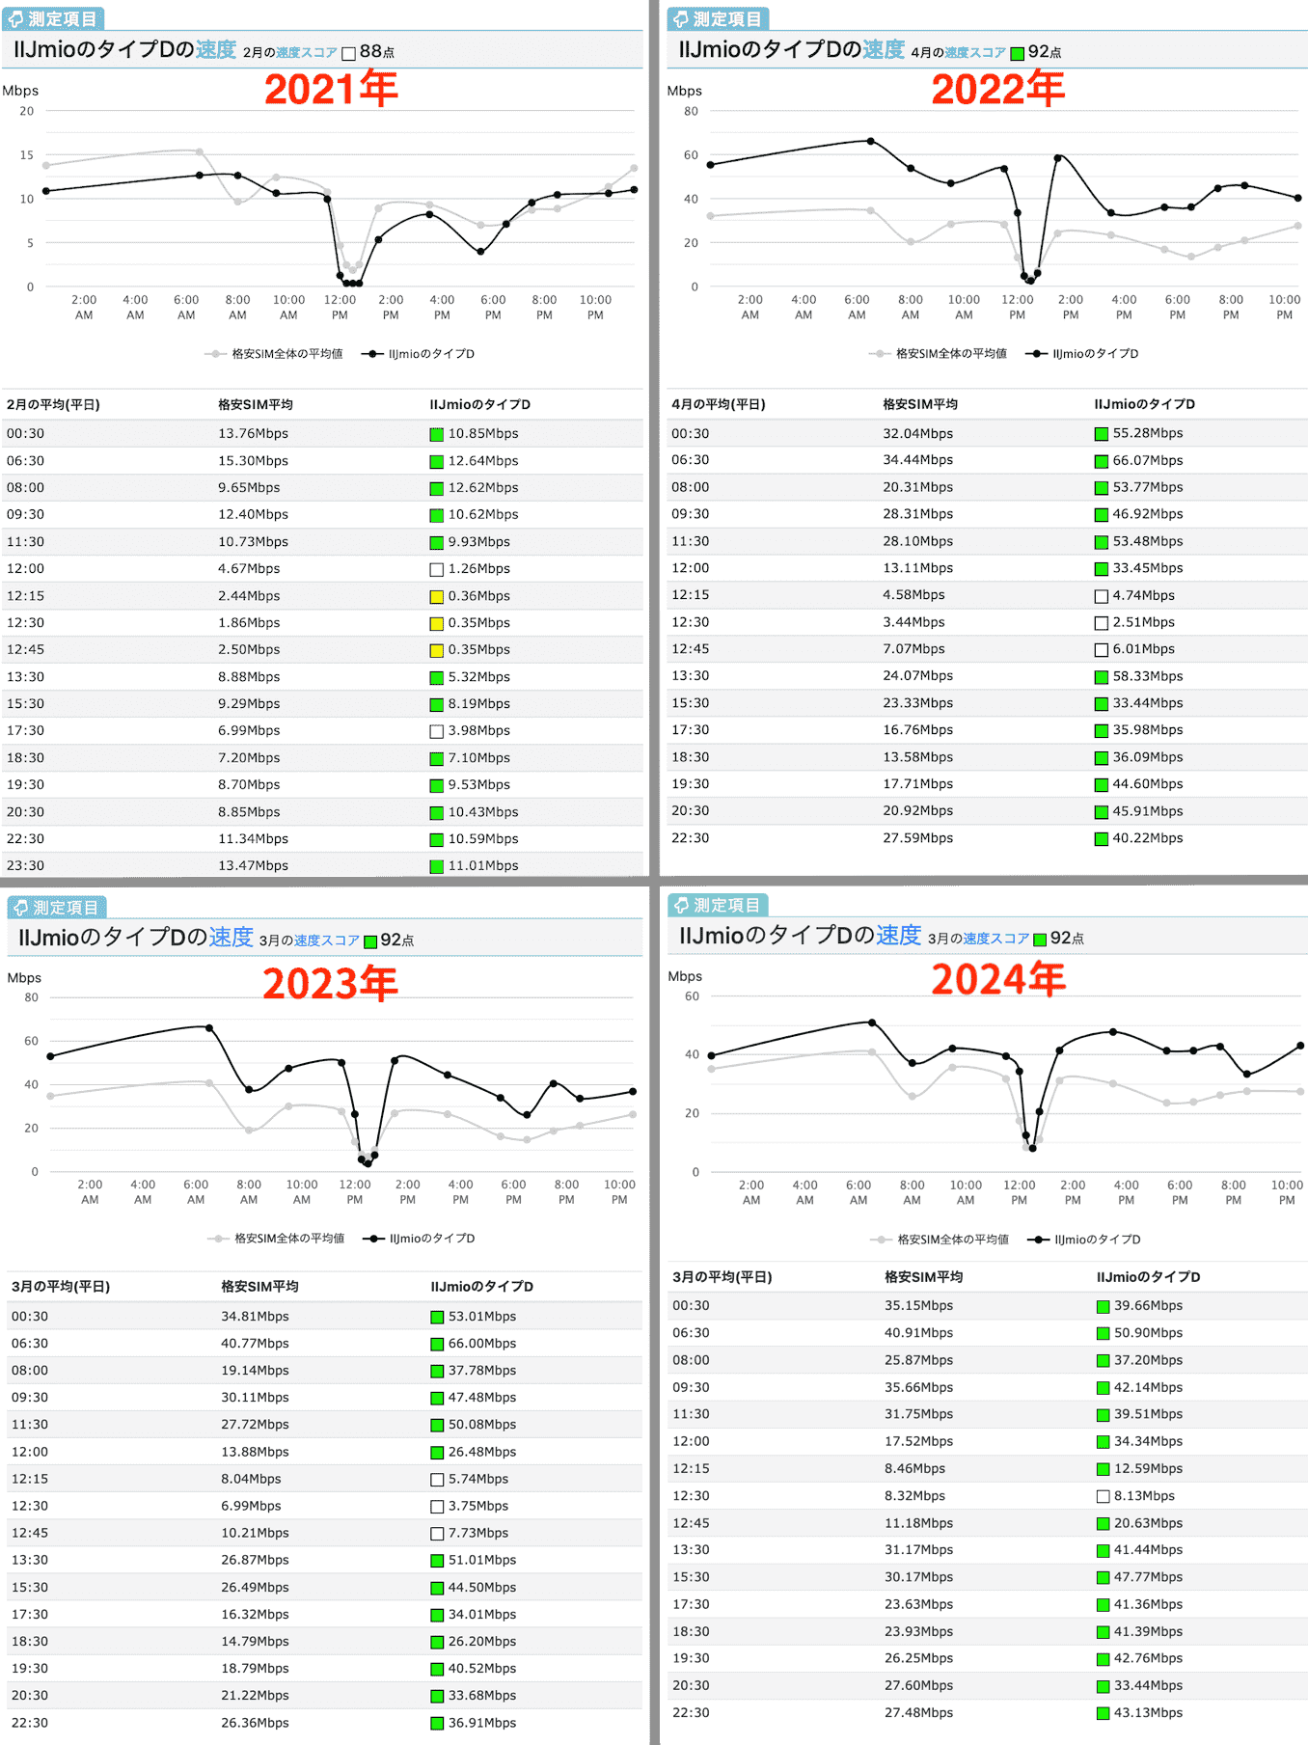1308x1745 pixels.
Task: Click the 40.77Mbps average cell in 2023
Action: (x=255, y=1344)
